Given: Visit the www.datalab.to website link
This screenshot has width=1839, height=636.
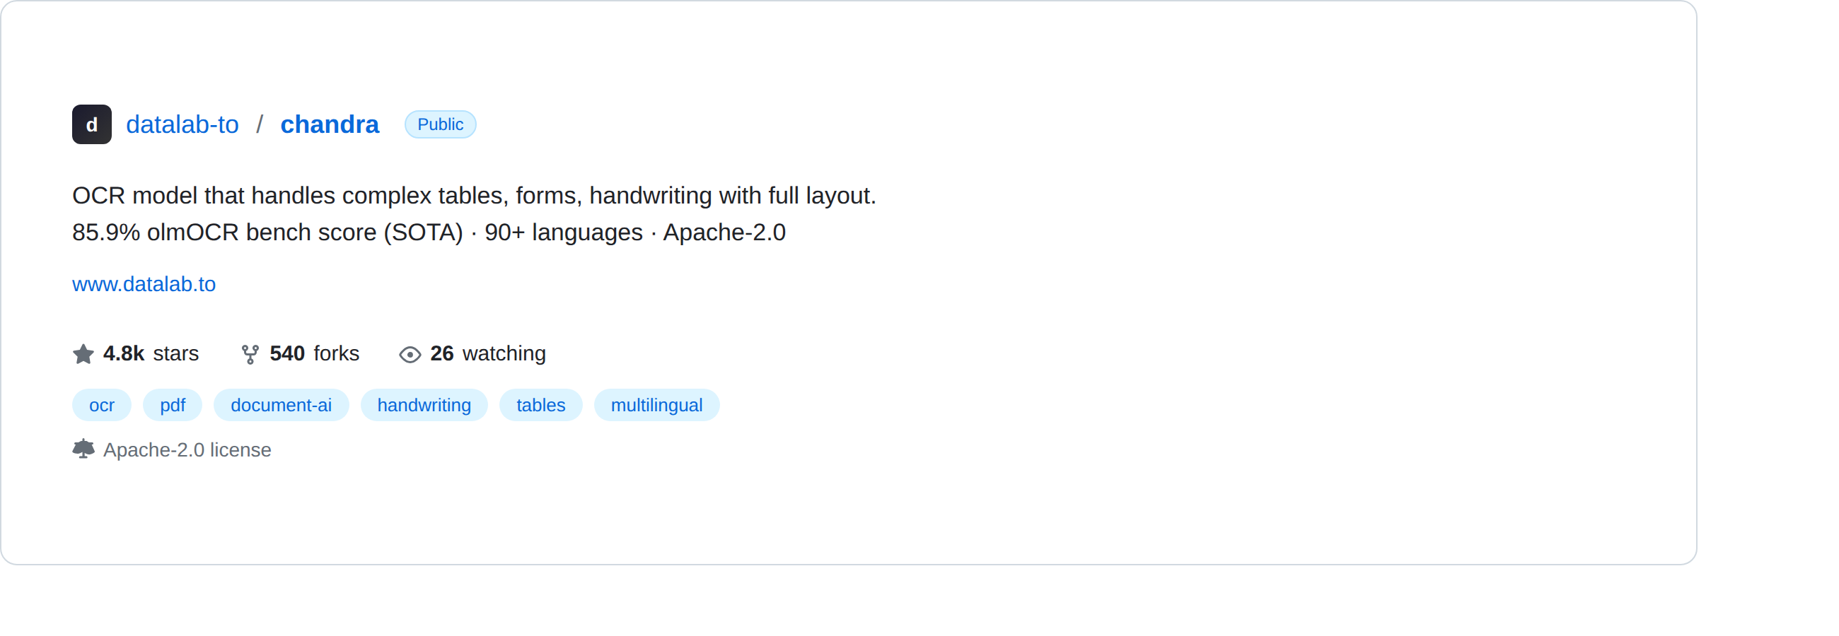Looking at the screenshot, I should [144, 284].
